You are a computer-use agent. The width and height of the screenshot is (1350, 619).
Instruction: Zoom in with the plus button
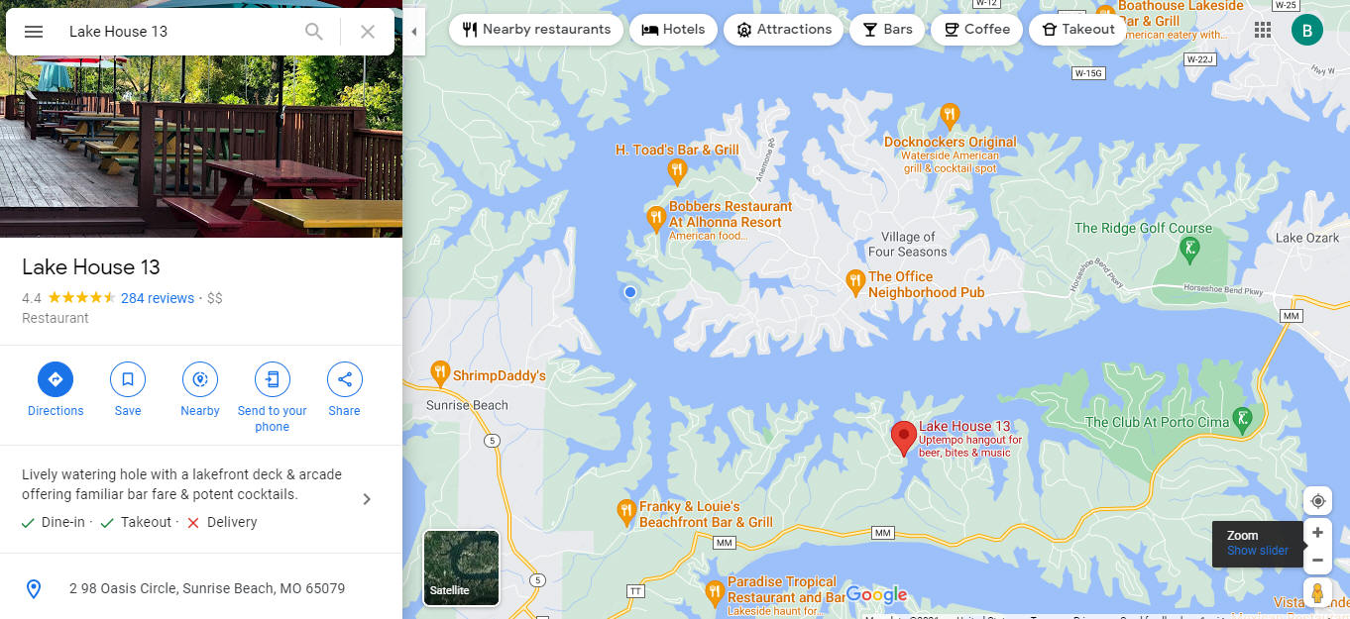tap(1317, 533)
